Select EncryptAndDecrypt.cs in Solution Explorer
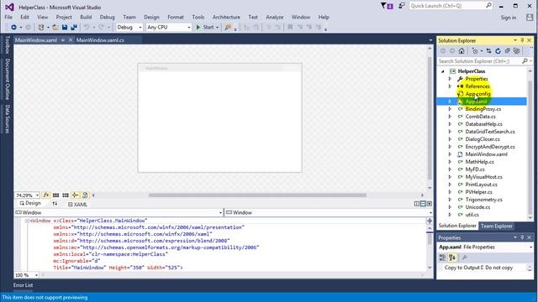This screenshot has width=538, height=302. tap(490, 147)
